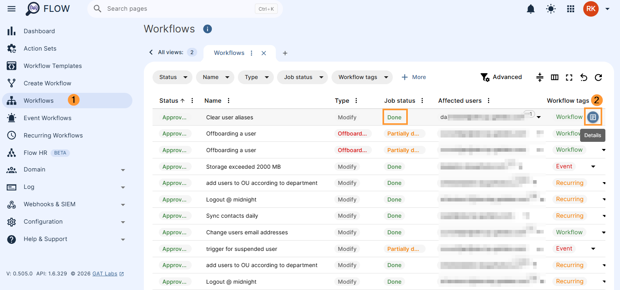Open Details icon for Clear user aliases

[x=593, y=117]
